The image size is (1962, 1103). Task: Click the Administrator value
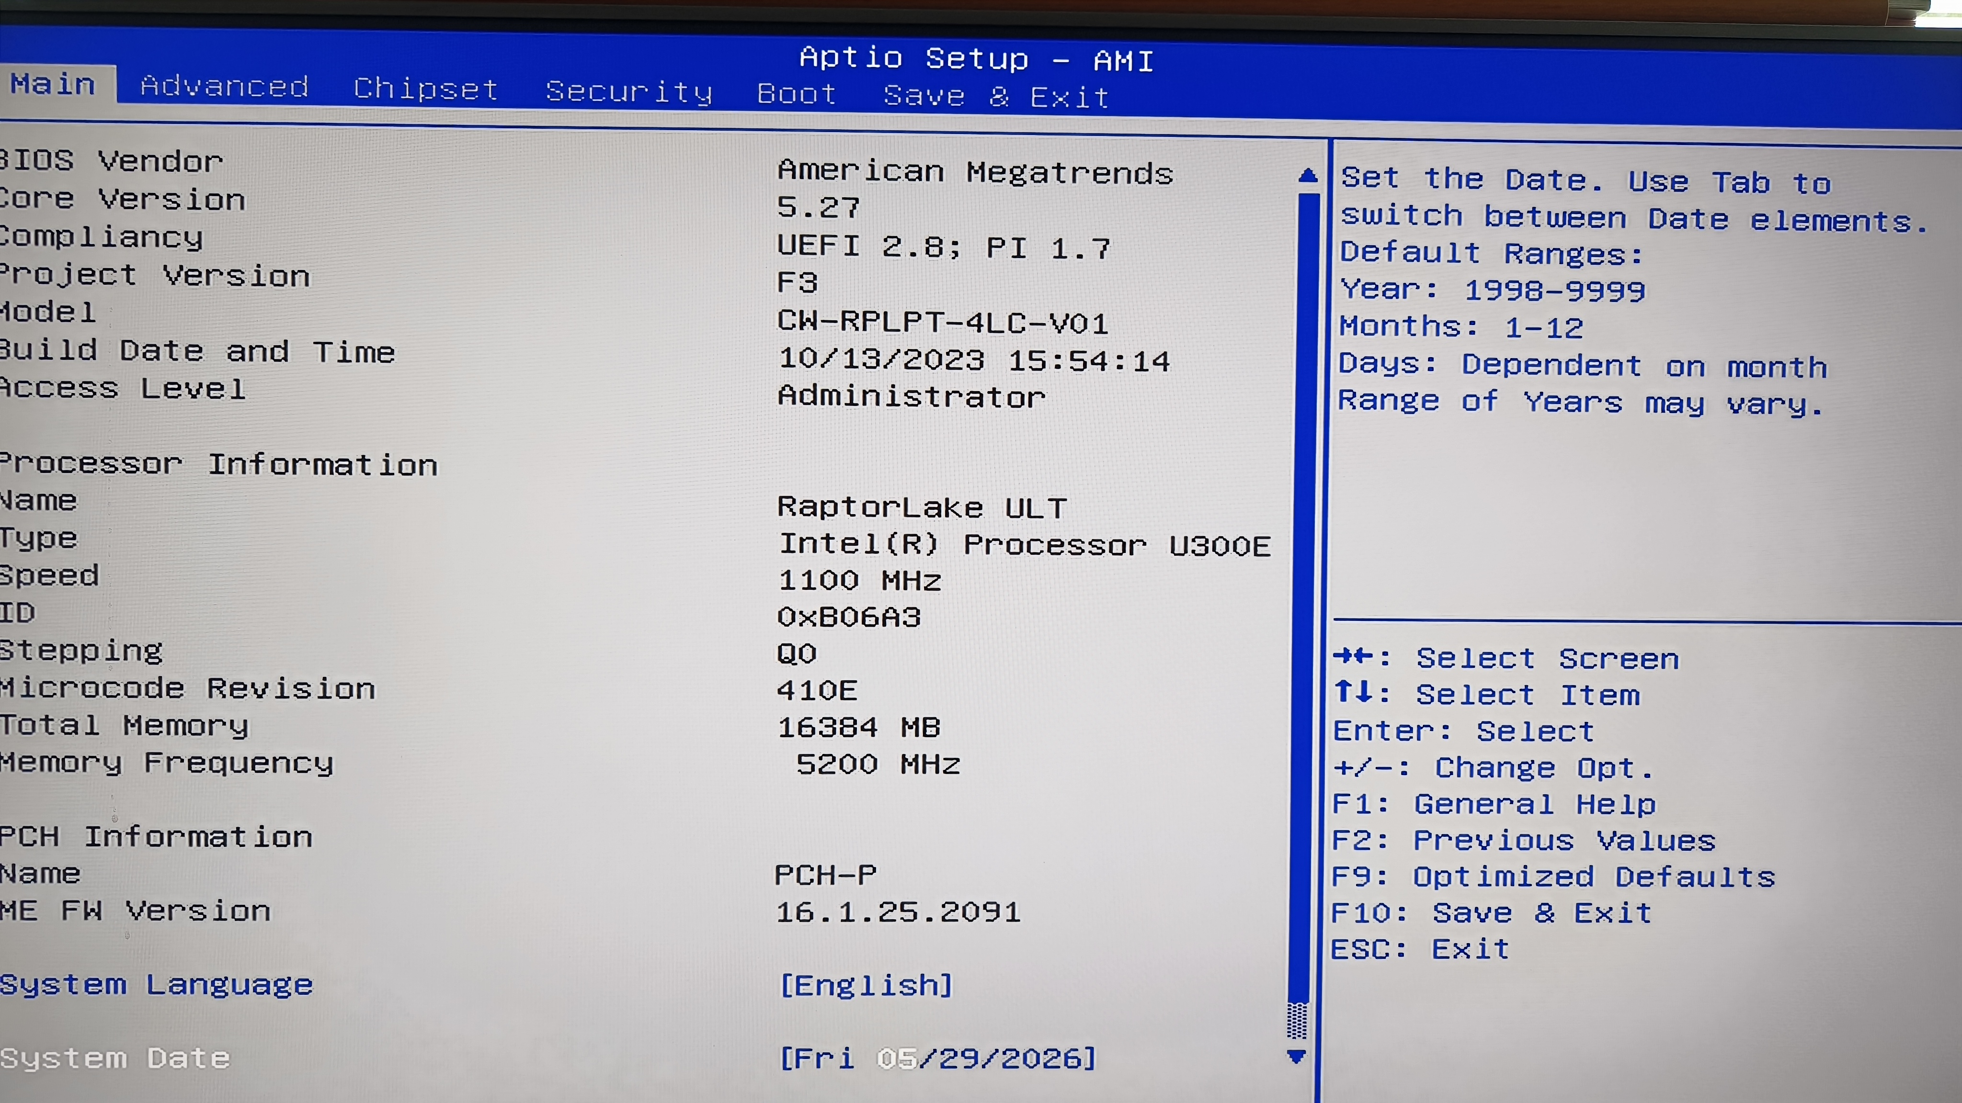911,396
